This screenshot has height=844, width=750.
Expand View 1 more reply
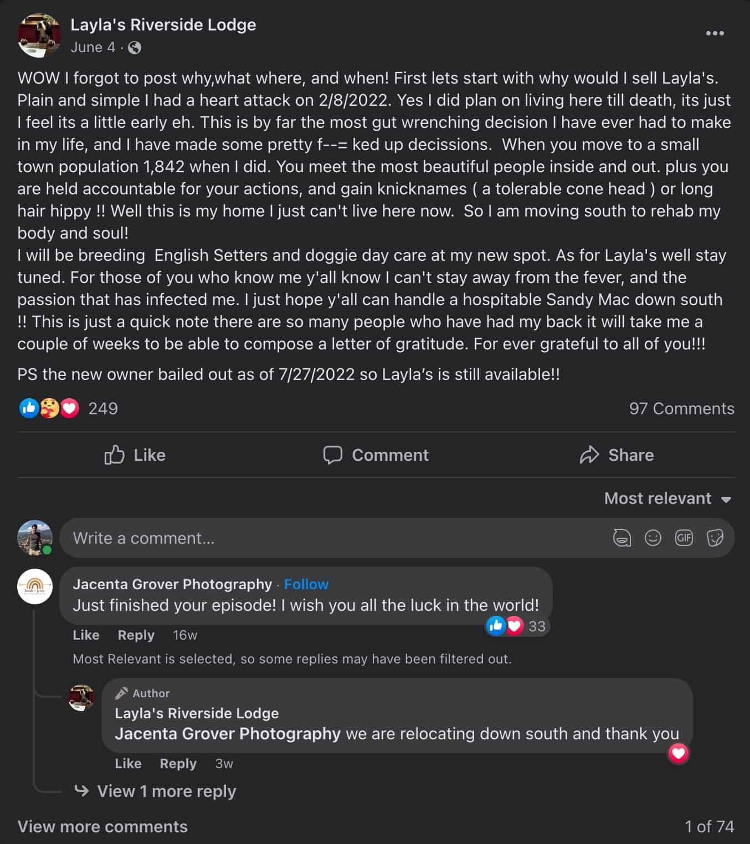[x=166, y=791]
